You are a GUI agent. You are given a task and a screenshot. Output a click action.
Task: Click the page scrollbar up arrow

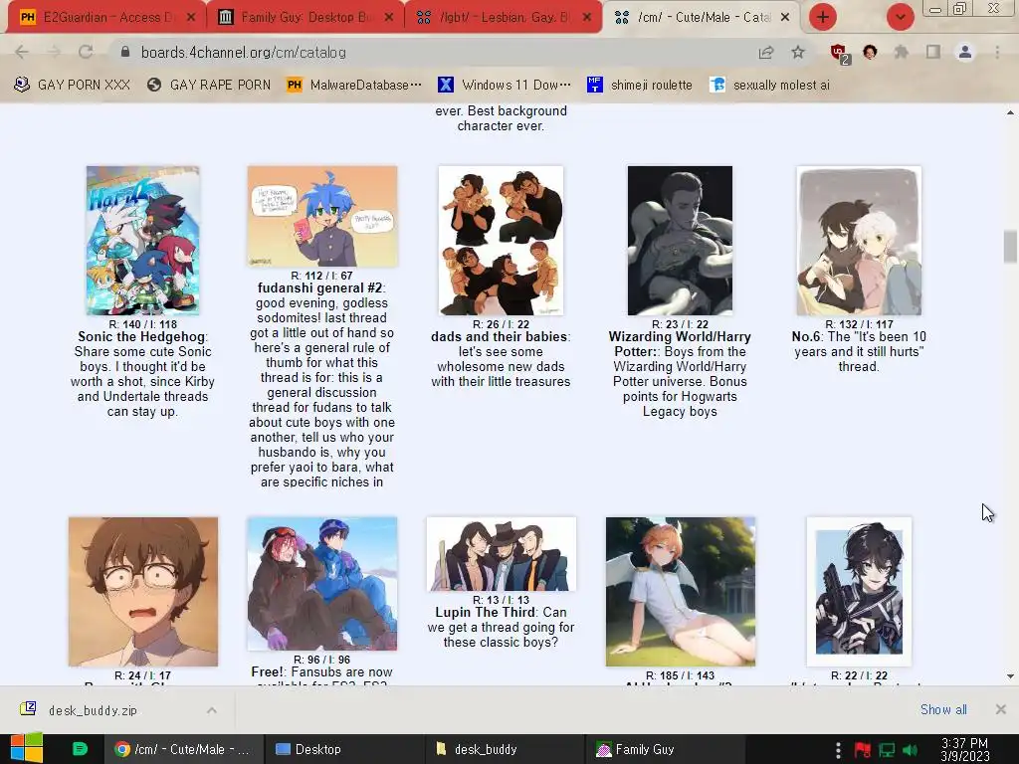tap(1010, 112)
